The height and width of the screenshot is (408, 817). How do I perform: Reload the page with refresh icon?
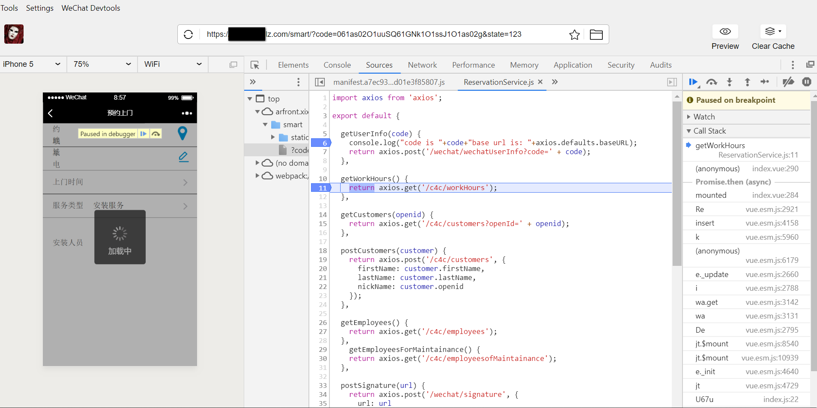tap(189, 34)
